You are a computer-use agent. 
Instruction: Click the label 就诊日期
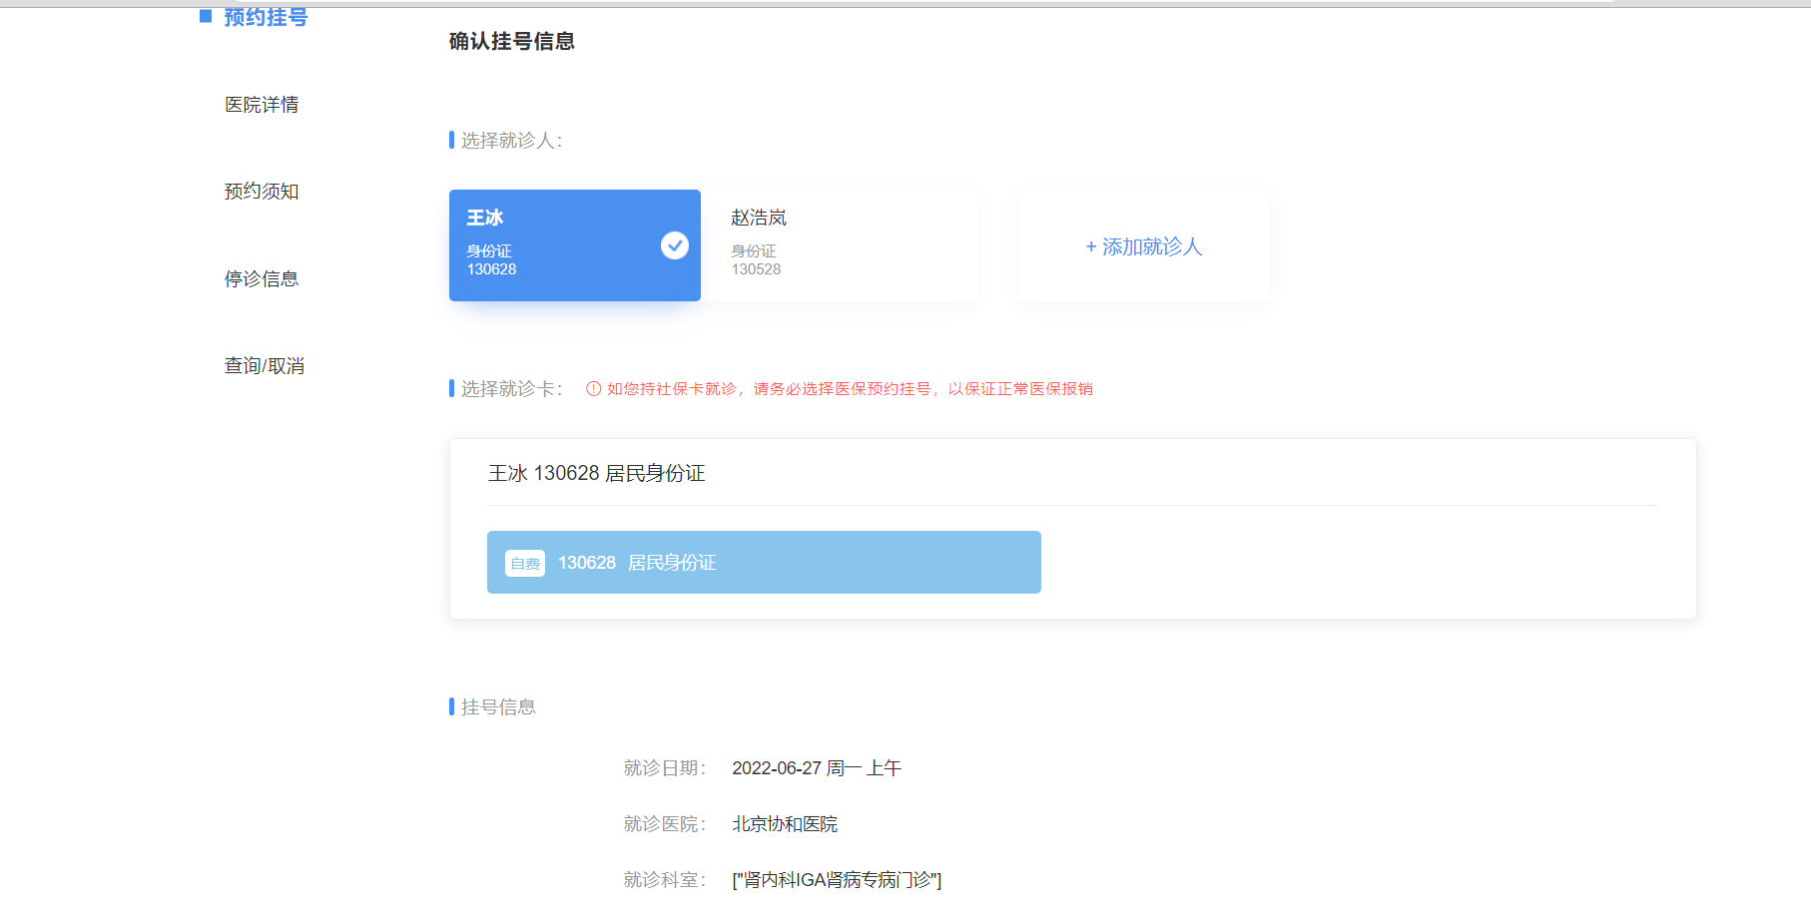(665, 768)
